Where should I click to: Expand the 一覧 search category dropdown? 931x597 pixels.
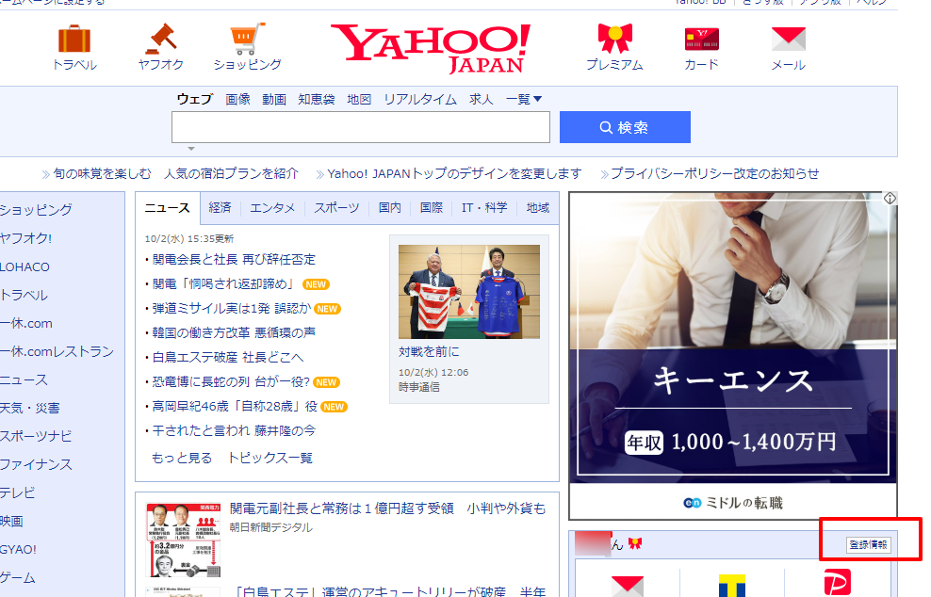pos(524,99)
